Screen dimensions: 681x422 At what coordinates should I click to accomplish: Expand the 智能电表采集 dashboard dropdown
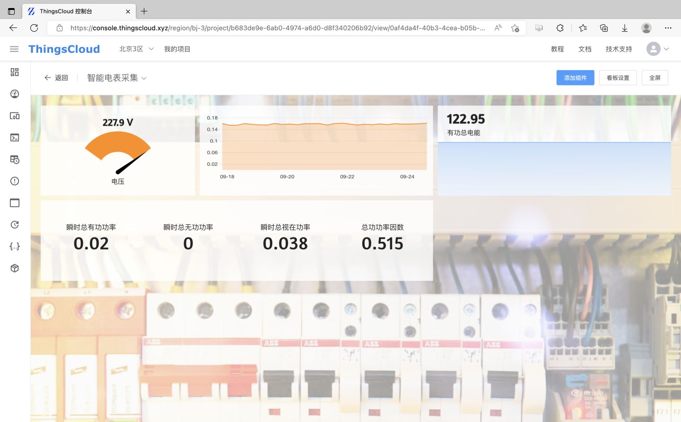pos(116,78)
